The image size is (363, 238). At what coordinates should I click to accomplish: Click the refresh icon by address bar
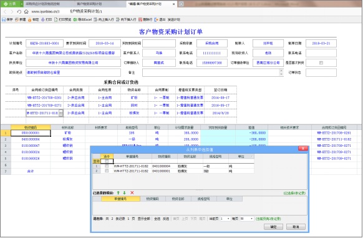[x=19, y=12]
